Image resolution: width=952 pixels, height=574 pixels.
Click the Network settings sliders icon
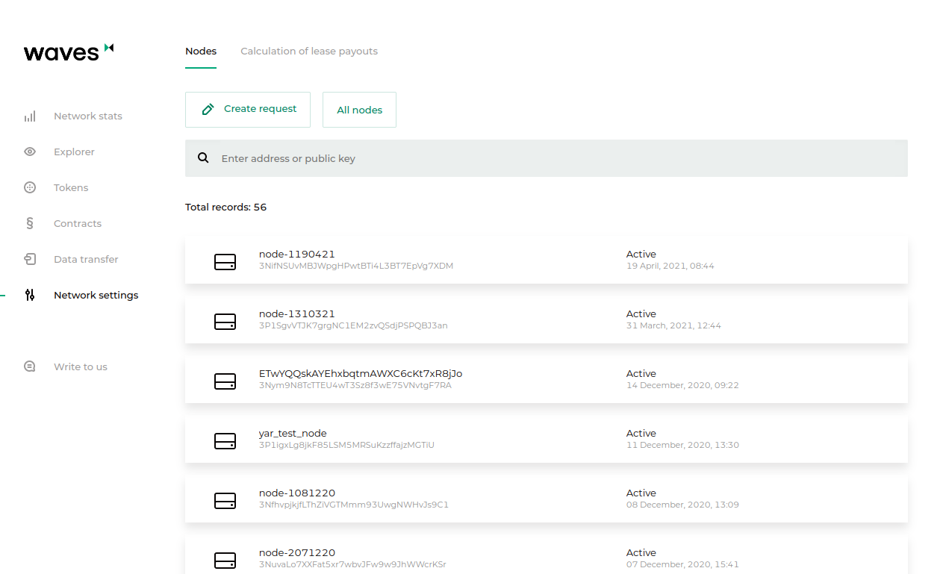(30, 296)
